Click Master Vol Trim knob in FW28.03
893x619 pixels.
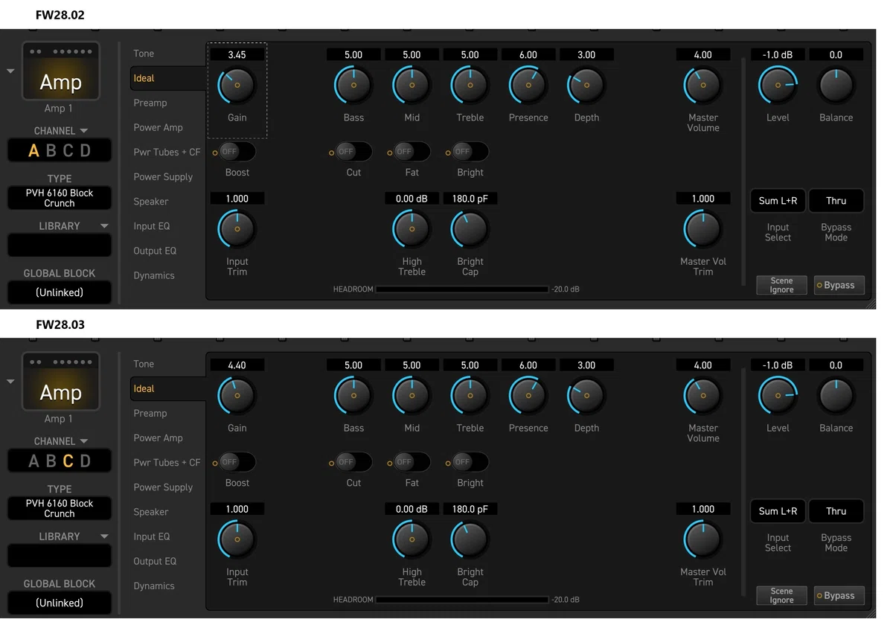point(702,539)
